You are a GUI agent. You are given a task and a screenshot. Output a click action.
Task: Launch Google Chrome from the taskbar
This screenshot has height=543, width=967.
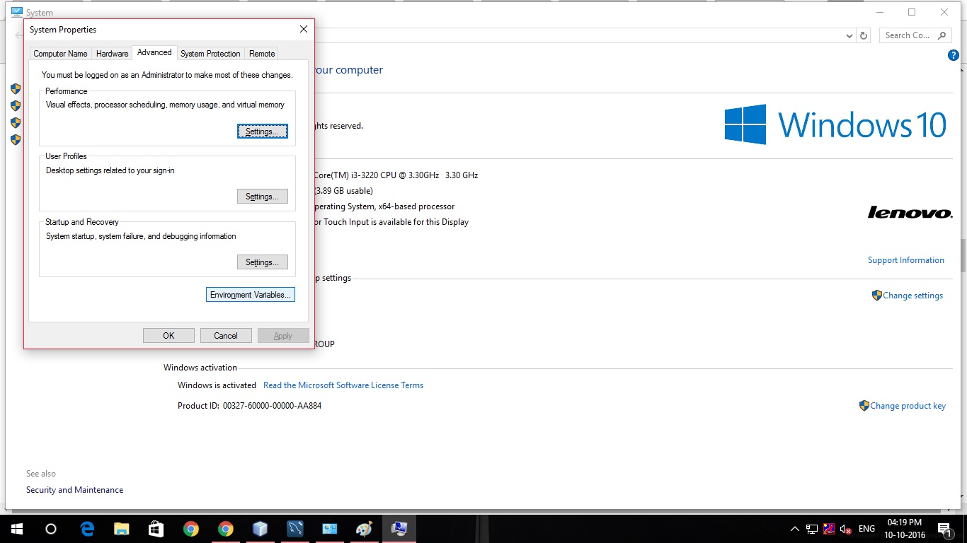pos(191,528)
